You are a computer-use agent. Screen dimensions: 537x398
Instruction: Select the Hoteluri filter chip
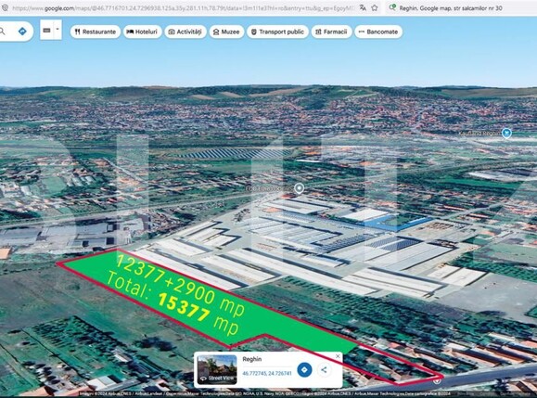pyautogui.click(x=142, y=32)
